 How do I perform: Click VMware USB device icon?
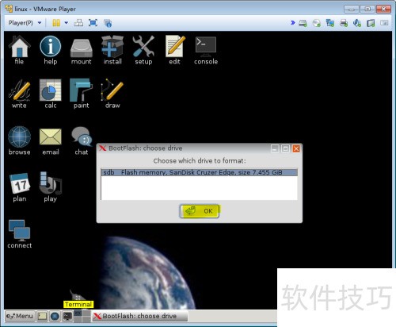(371, 23)
